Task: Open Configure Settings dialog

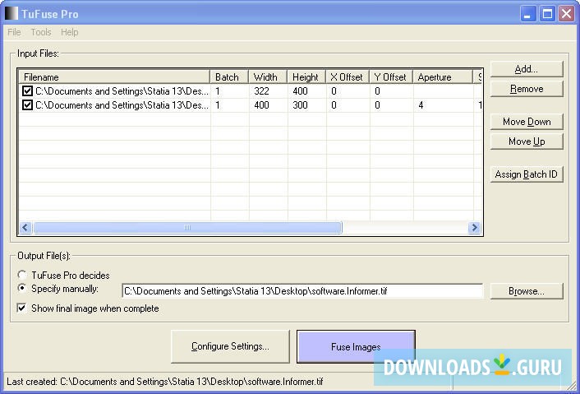Action: pyautogui.click(x=230, y=346)
